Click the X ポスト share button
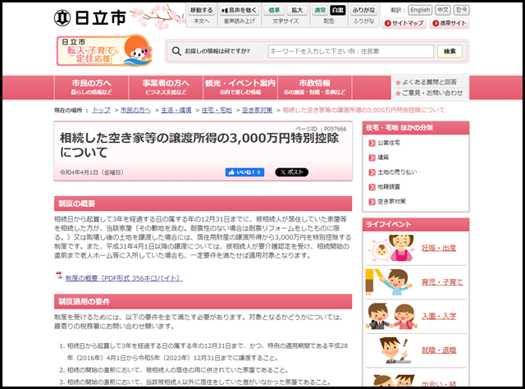Screen dimensions: 525x389 click(292, 172)
